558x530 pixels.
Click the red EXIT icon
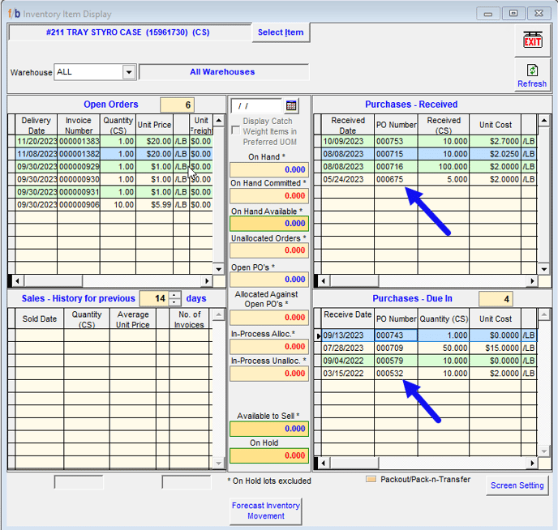(x=532, y=40)
